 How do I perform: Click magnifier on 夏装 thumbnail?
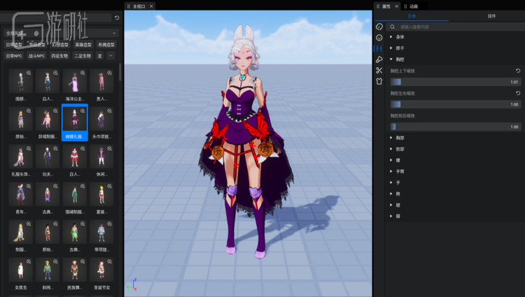[109, 186]
